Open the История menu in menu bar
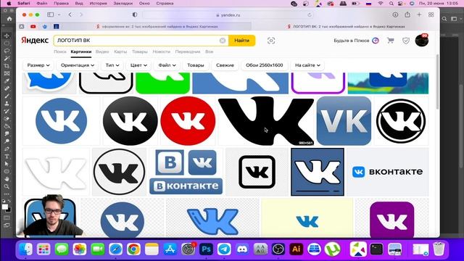Image resolution: width=464 pixels, height=261 pixels. pyautogui.click(x=99, y=3)
